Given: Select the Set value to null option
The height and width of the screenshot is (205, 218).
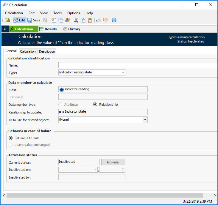Looking at the screenshot, I should pyautogui.click(x=11, y=138).
